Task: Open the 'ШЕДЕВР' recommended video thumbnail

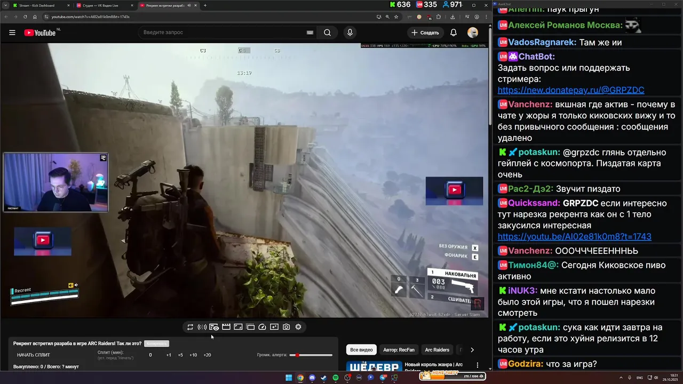Action: (374, 366)
